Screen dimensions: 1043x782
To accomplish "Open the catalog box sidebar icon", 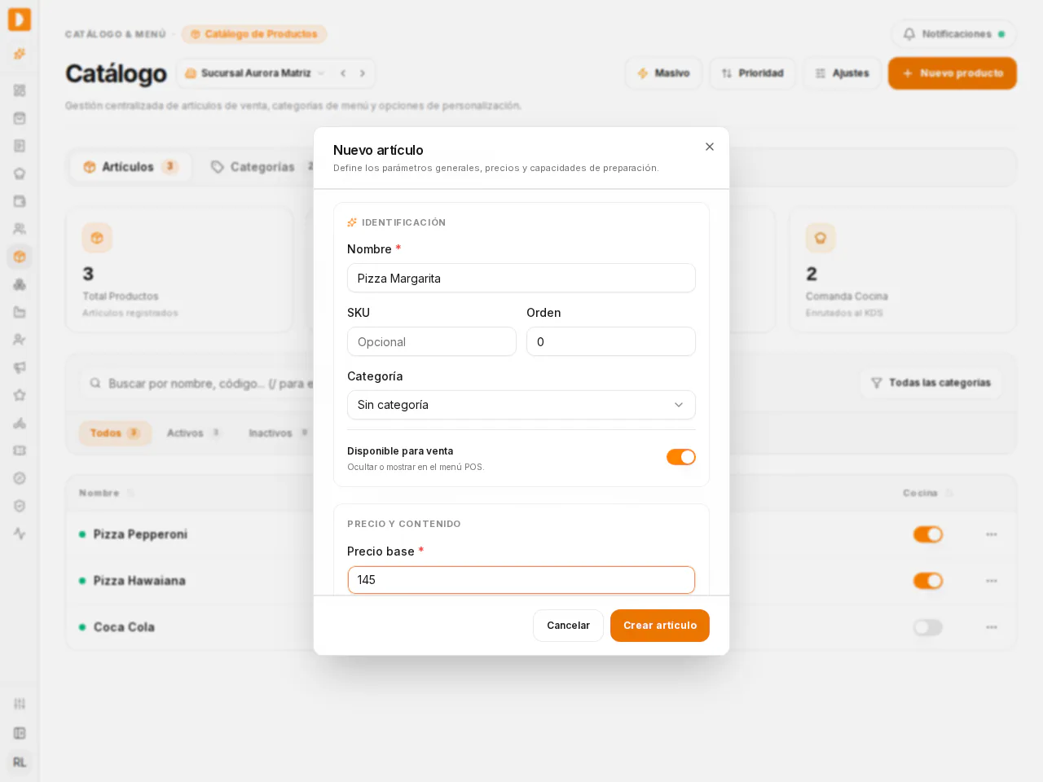I will [20, 257].
